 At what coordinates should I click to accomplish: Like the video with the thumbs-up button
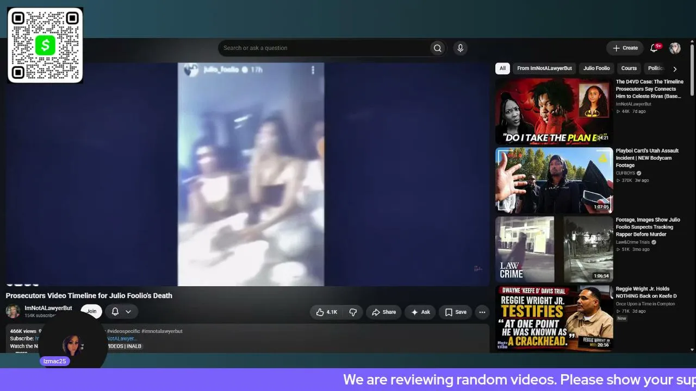(327, 312)
